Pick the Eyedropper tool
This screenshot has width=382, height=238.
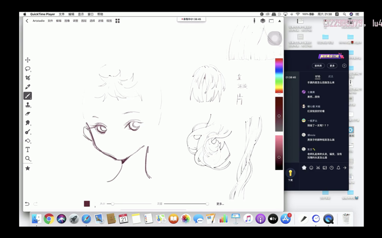tap(28, 87)
